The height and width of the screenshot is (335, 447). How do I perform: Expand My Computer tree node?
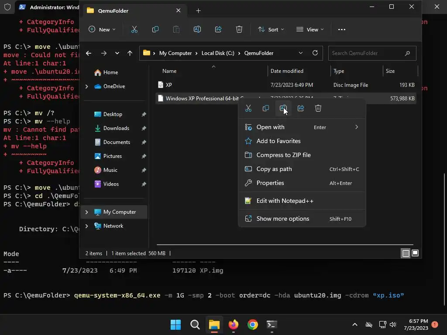87,212
